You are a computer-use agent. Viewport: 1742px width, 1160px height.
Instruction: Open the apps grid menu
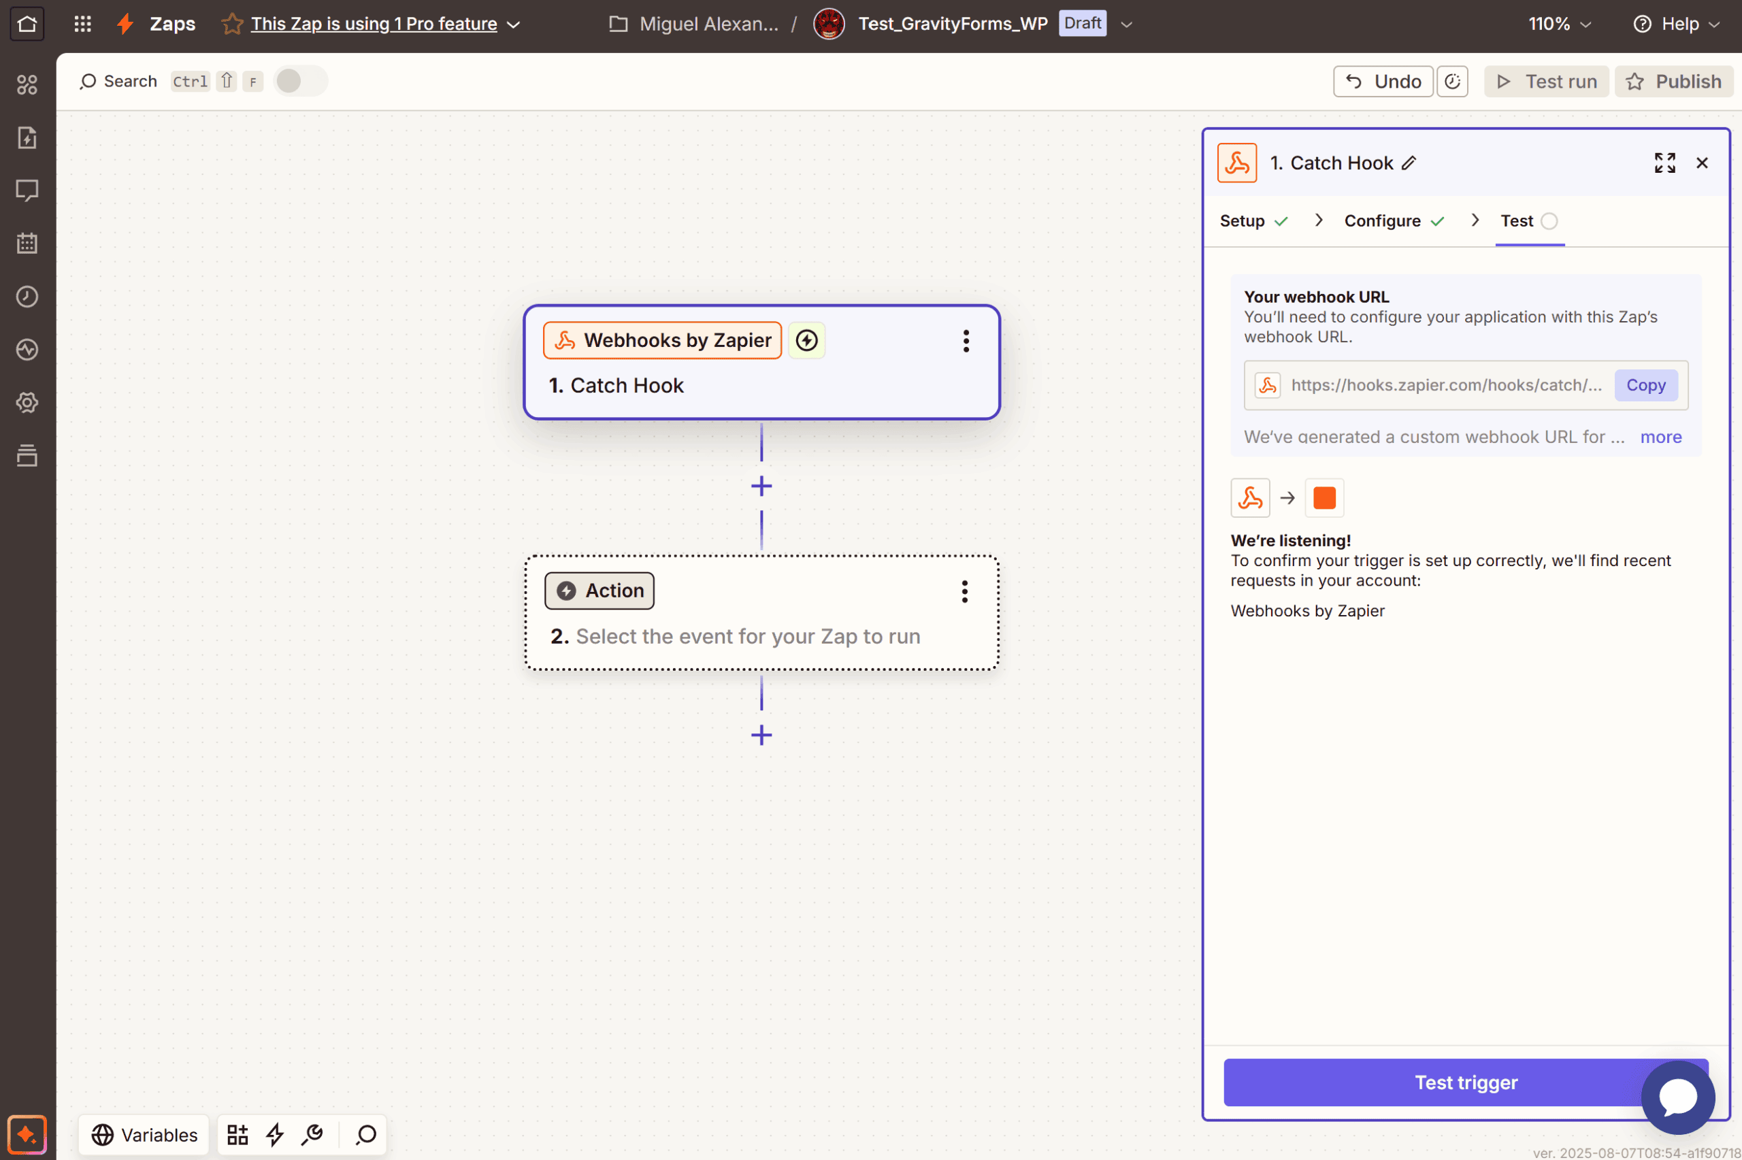point(83,24)
